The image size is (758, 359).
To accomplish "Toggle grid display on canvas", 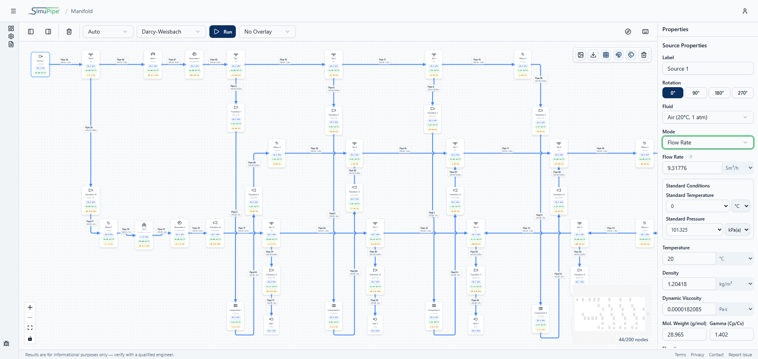I will (606, 55).
